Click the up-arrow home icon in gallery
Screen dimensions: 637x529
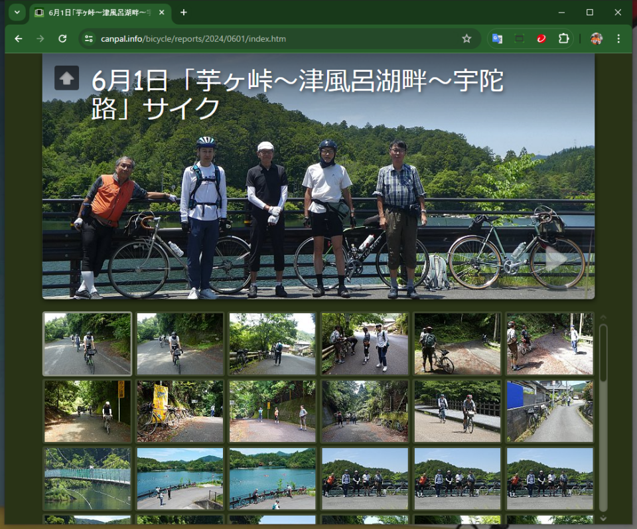[x=66, y=78]
